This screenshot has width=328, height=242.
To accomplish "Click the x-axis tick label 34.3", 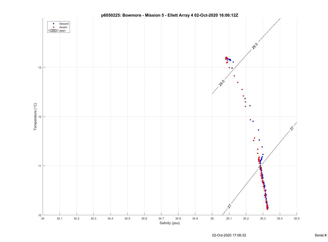I will point(93,219).
